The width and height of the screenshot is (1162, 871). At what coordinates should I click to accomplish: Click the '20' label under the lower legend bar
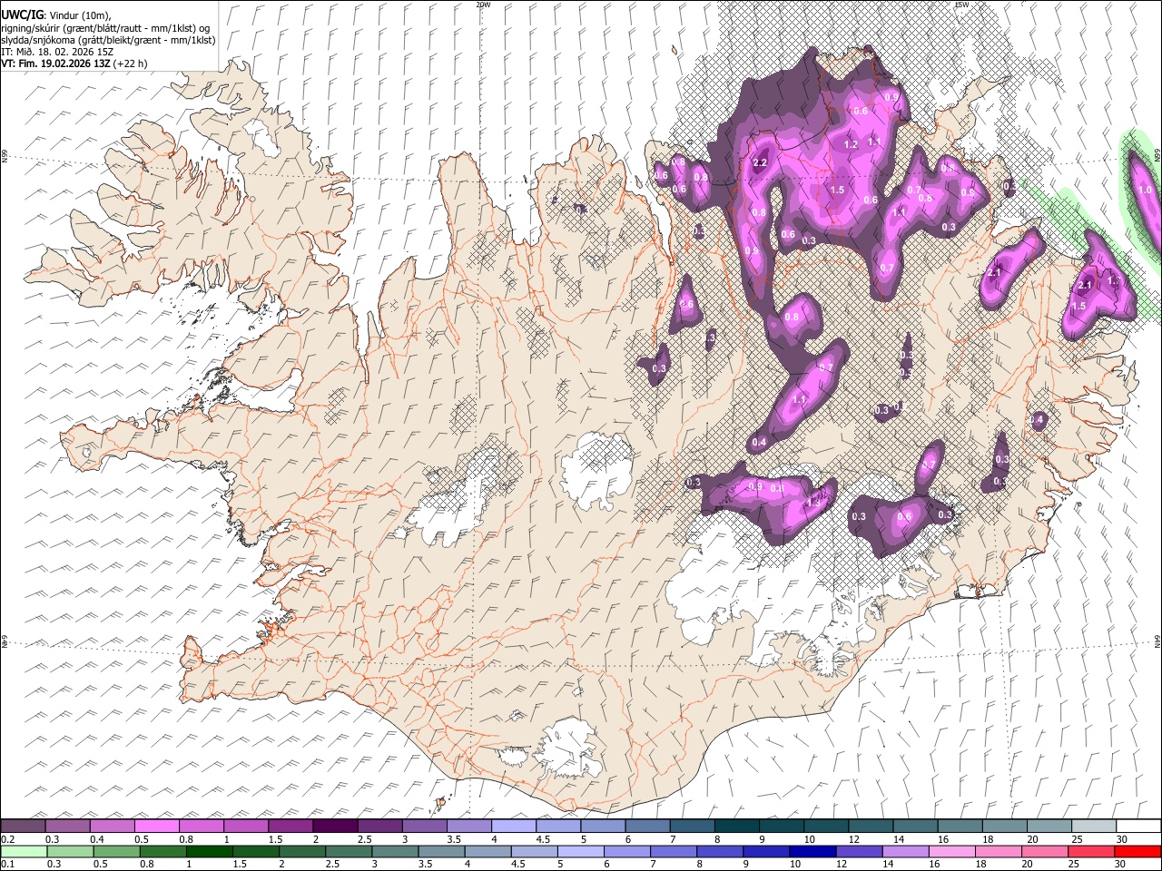pos(1029,864)
